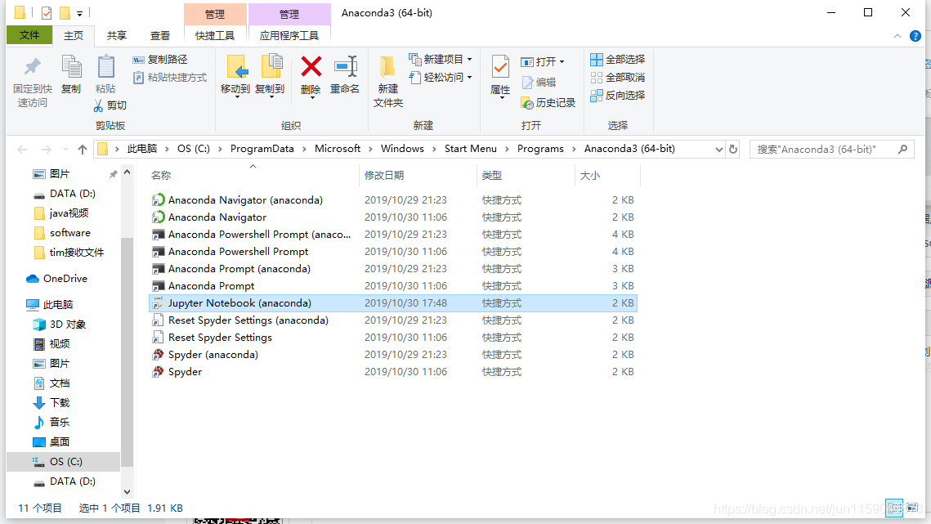
Task: Click Paste shortcut option
Action: point(170,77)
